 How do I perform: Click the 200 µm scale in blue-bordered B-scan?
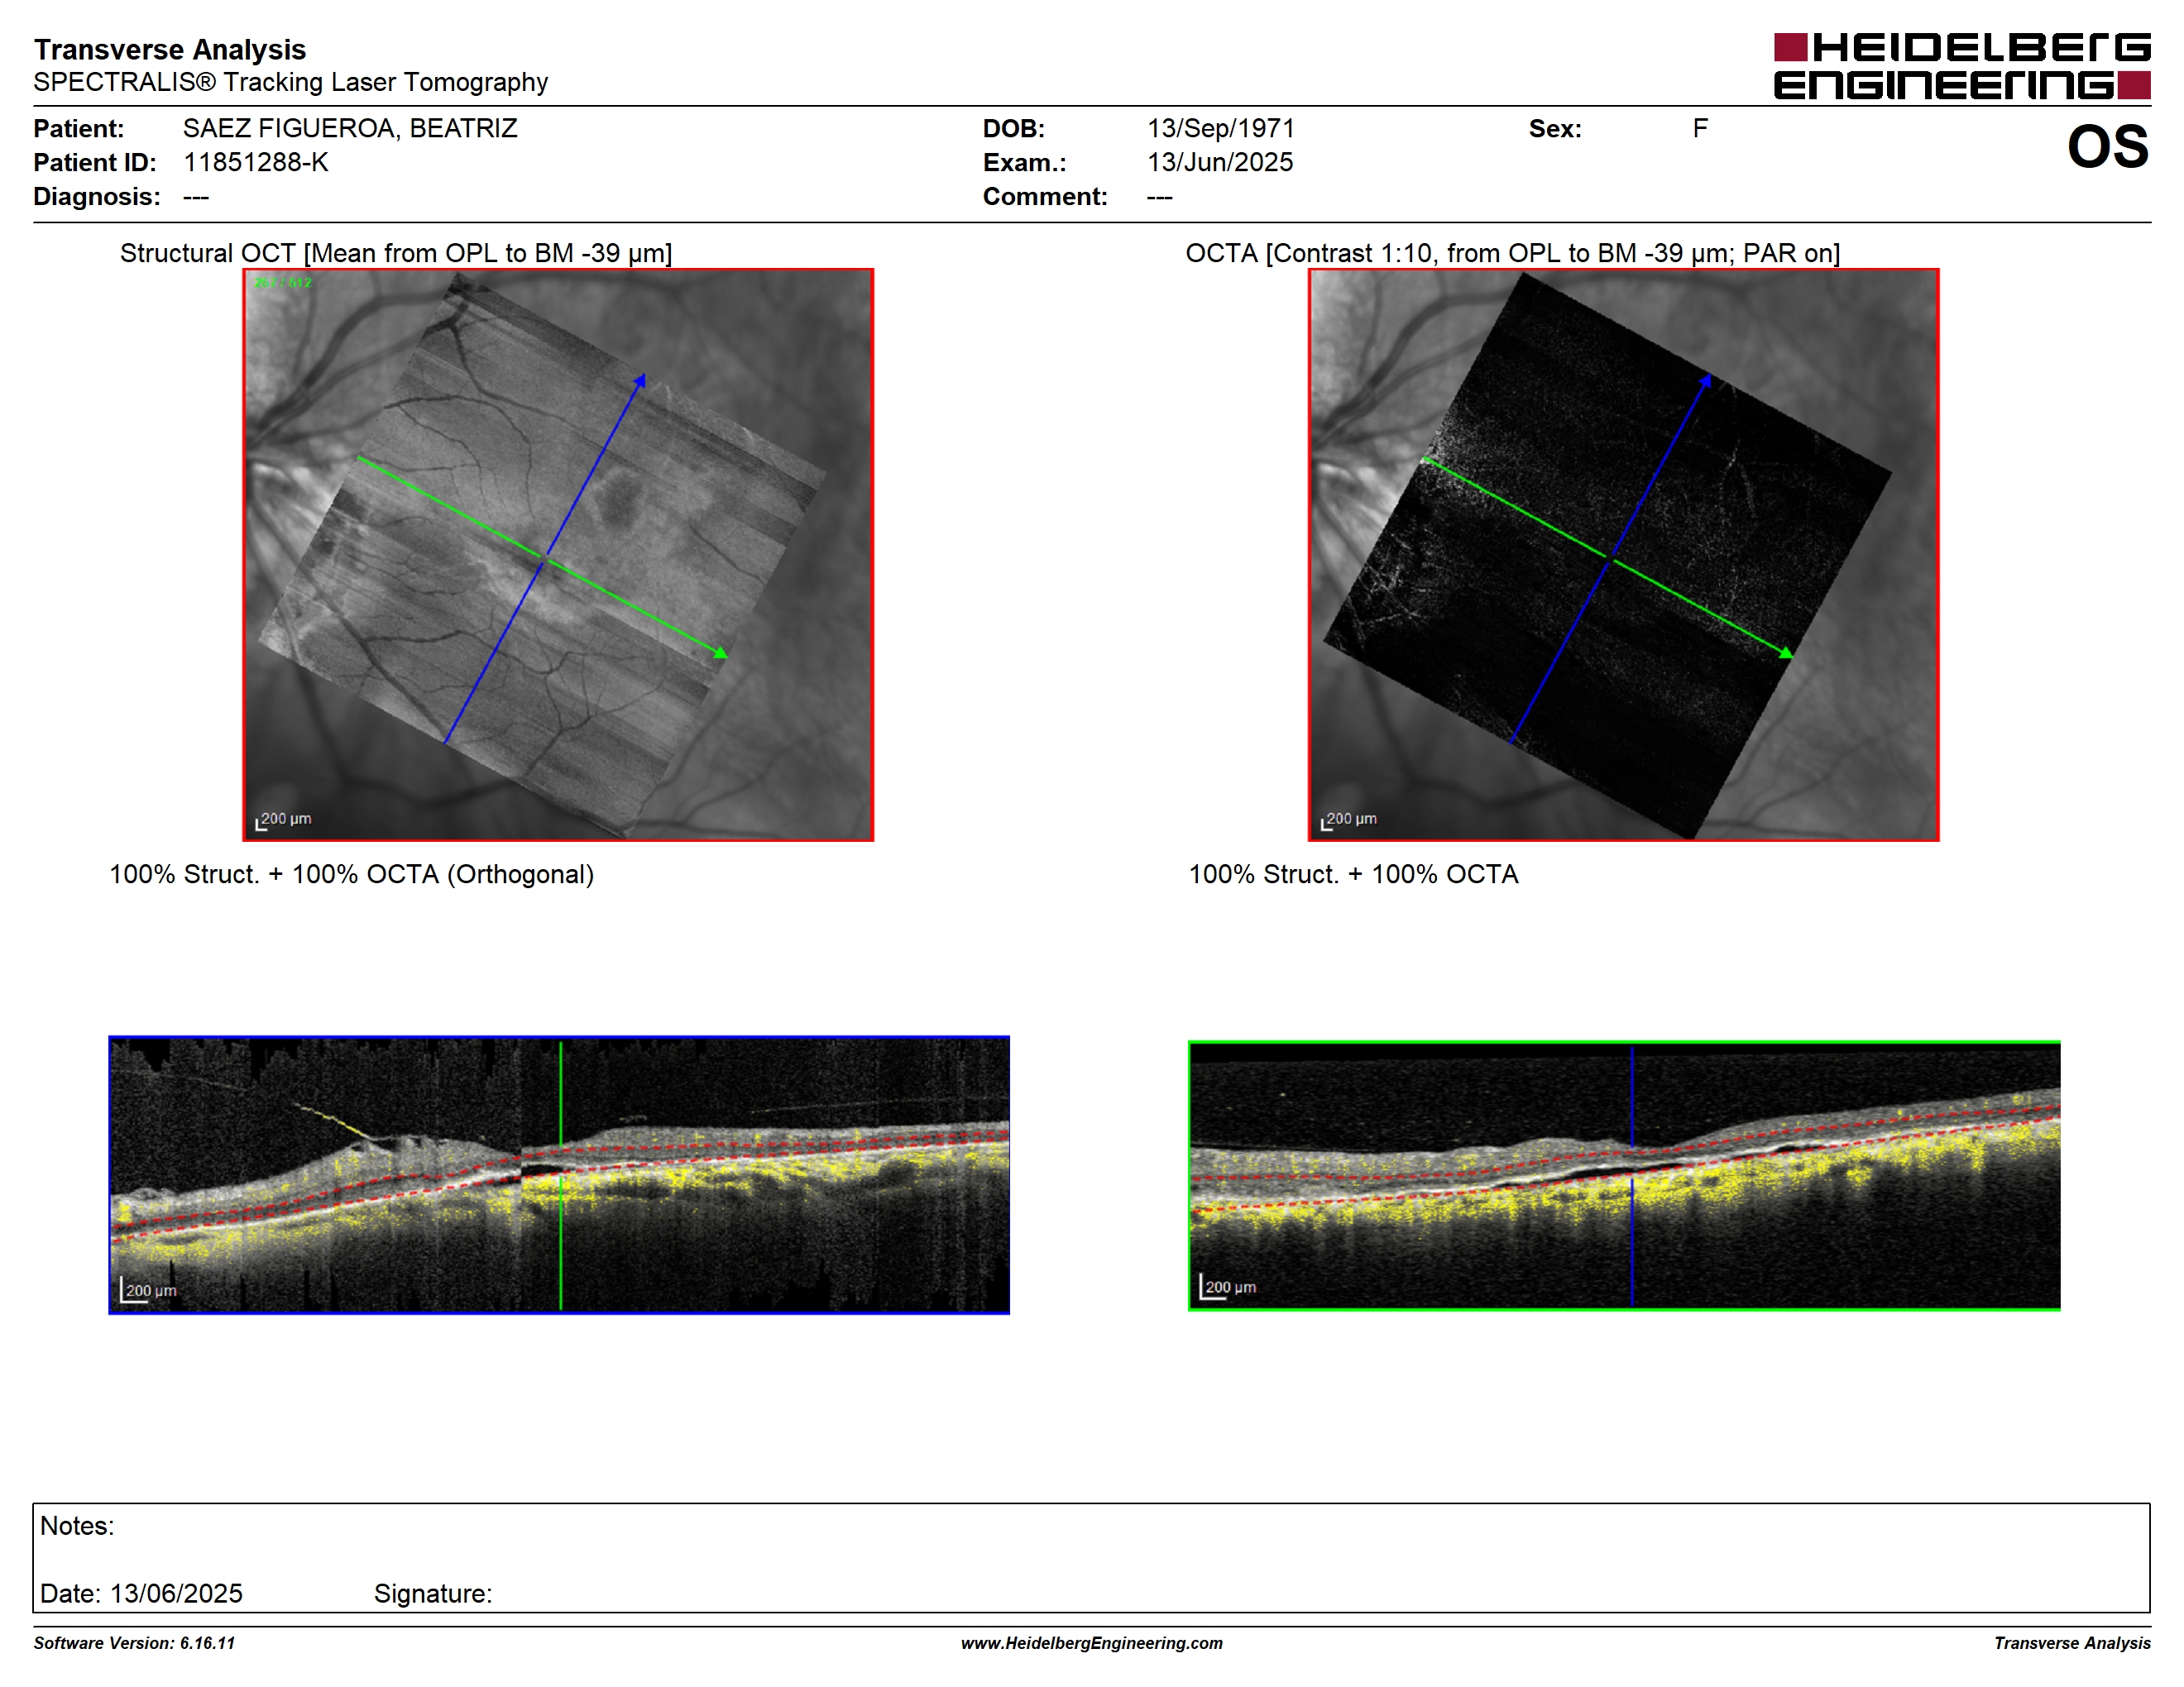pyautogui.click(x=149, y=1290)
